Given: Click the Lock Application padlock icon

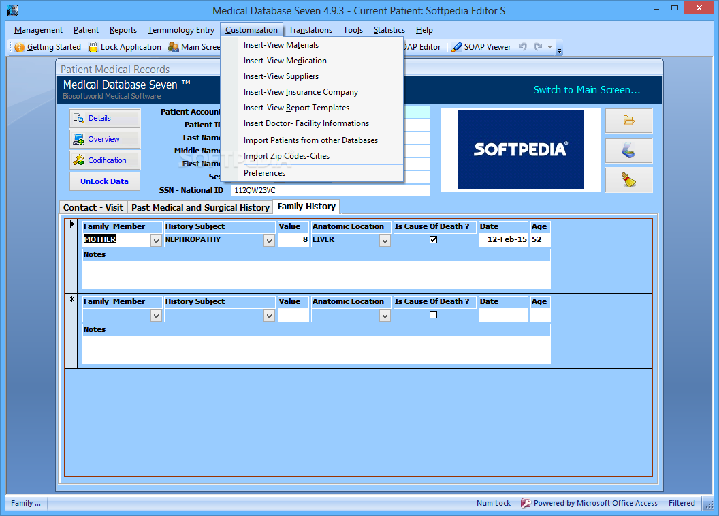Looking at the screenshot, I should (x=93, y=47).
